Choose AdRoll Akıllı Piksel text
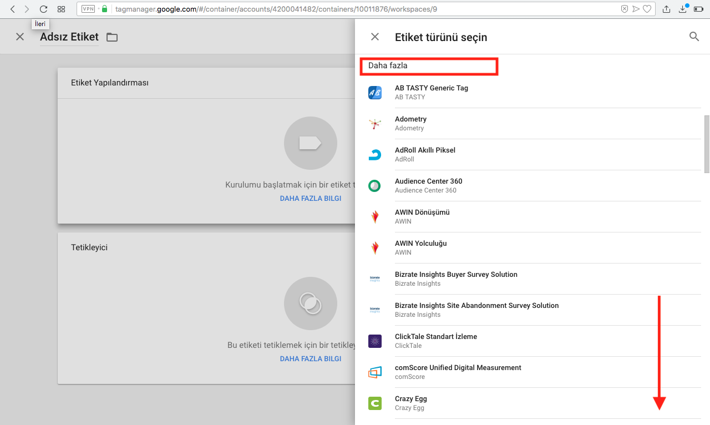Image resolution: width=710 pixels, height=425 pixels. (x=425, y=150)
